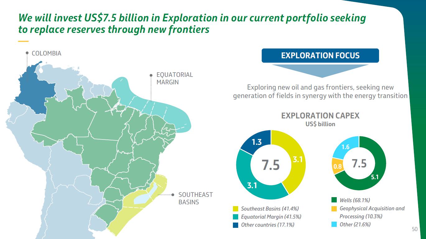Click the yellow legend swatch for Southeast Basins
Image resolution: width=426 pixels, height=239 pixels.
click(x=236, y=209)
